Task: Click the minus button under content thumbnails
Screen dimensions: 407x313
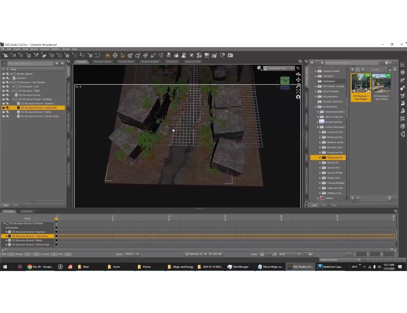Action: pos(358,198)
